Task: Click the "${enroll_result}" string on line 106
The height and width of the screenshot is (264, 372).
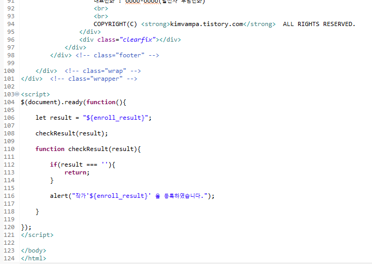Action: point(116,118)
